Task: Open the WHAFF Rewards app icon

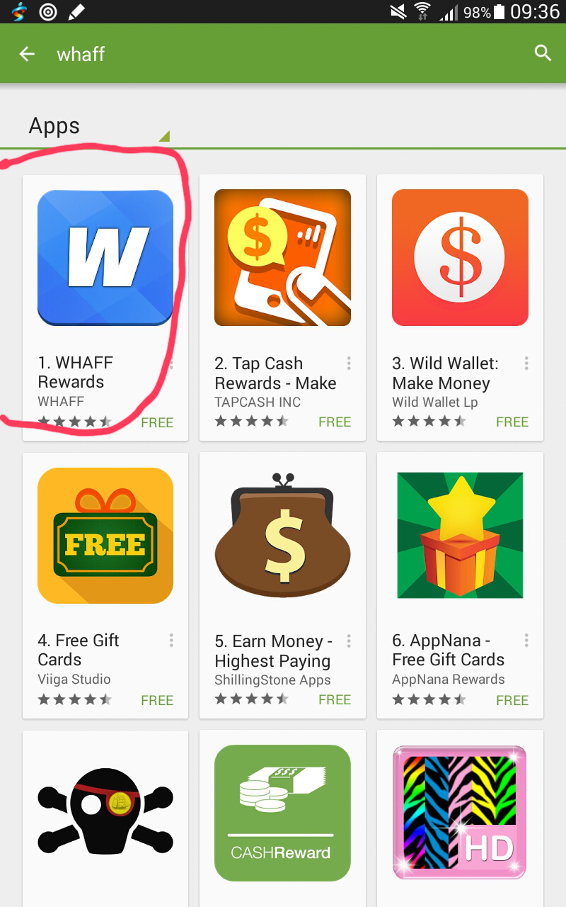Action: pyautogui.click(x=105, y=258)
